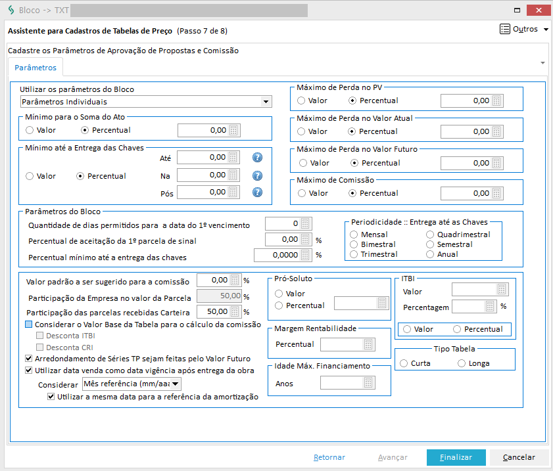Select Bimestral periodicidade
This screenshot has width=553, height=471.
coord(354,244)
